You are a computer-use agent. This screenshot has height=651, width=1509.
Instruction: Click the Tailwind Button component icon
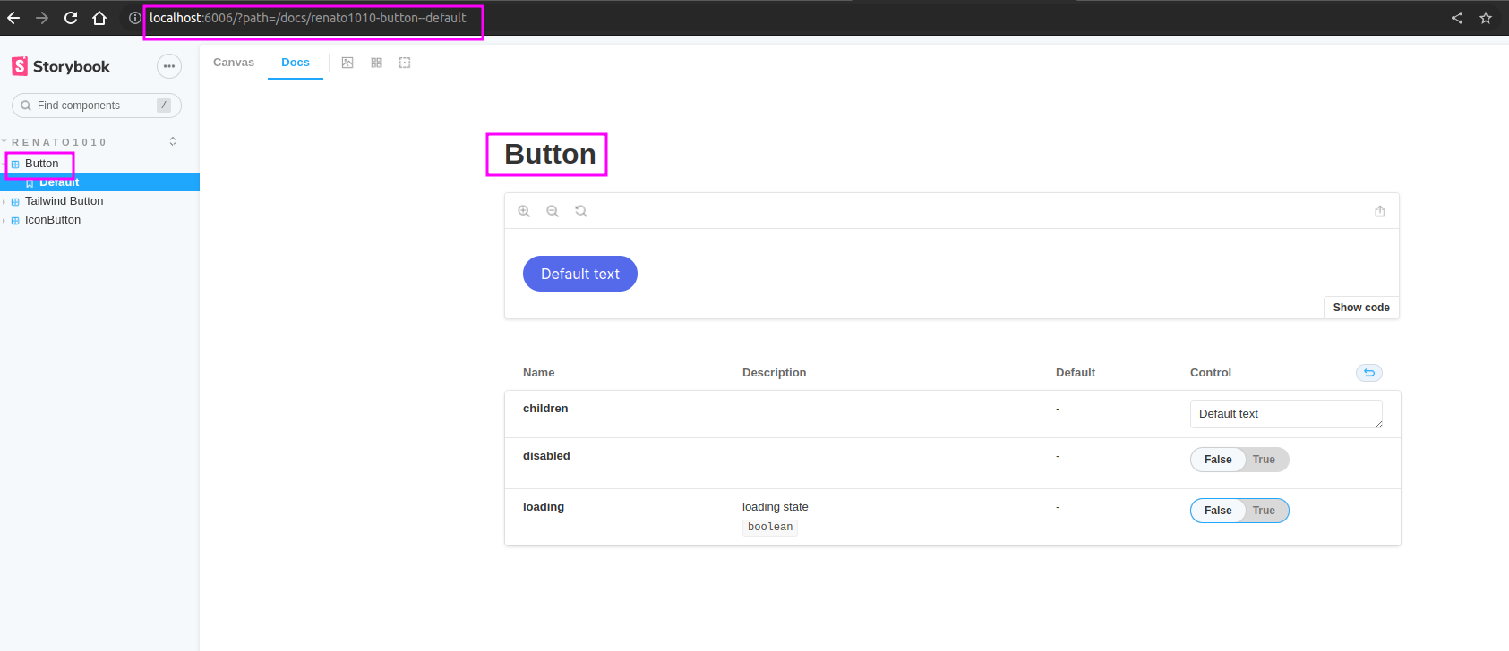(x=15, y=202)
